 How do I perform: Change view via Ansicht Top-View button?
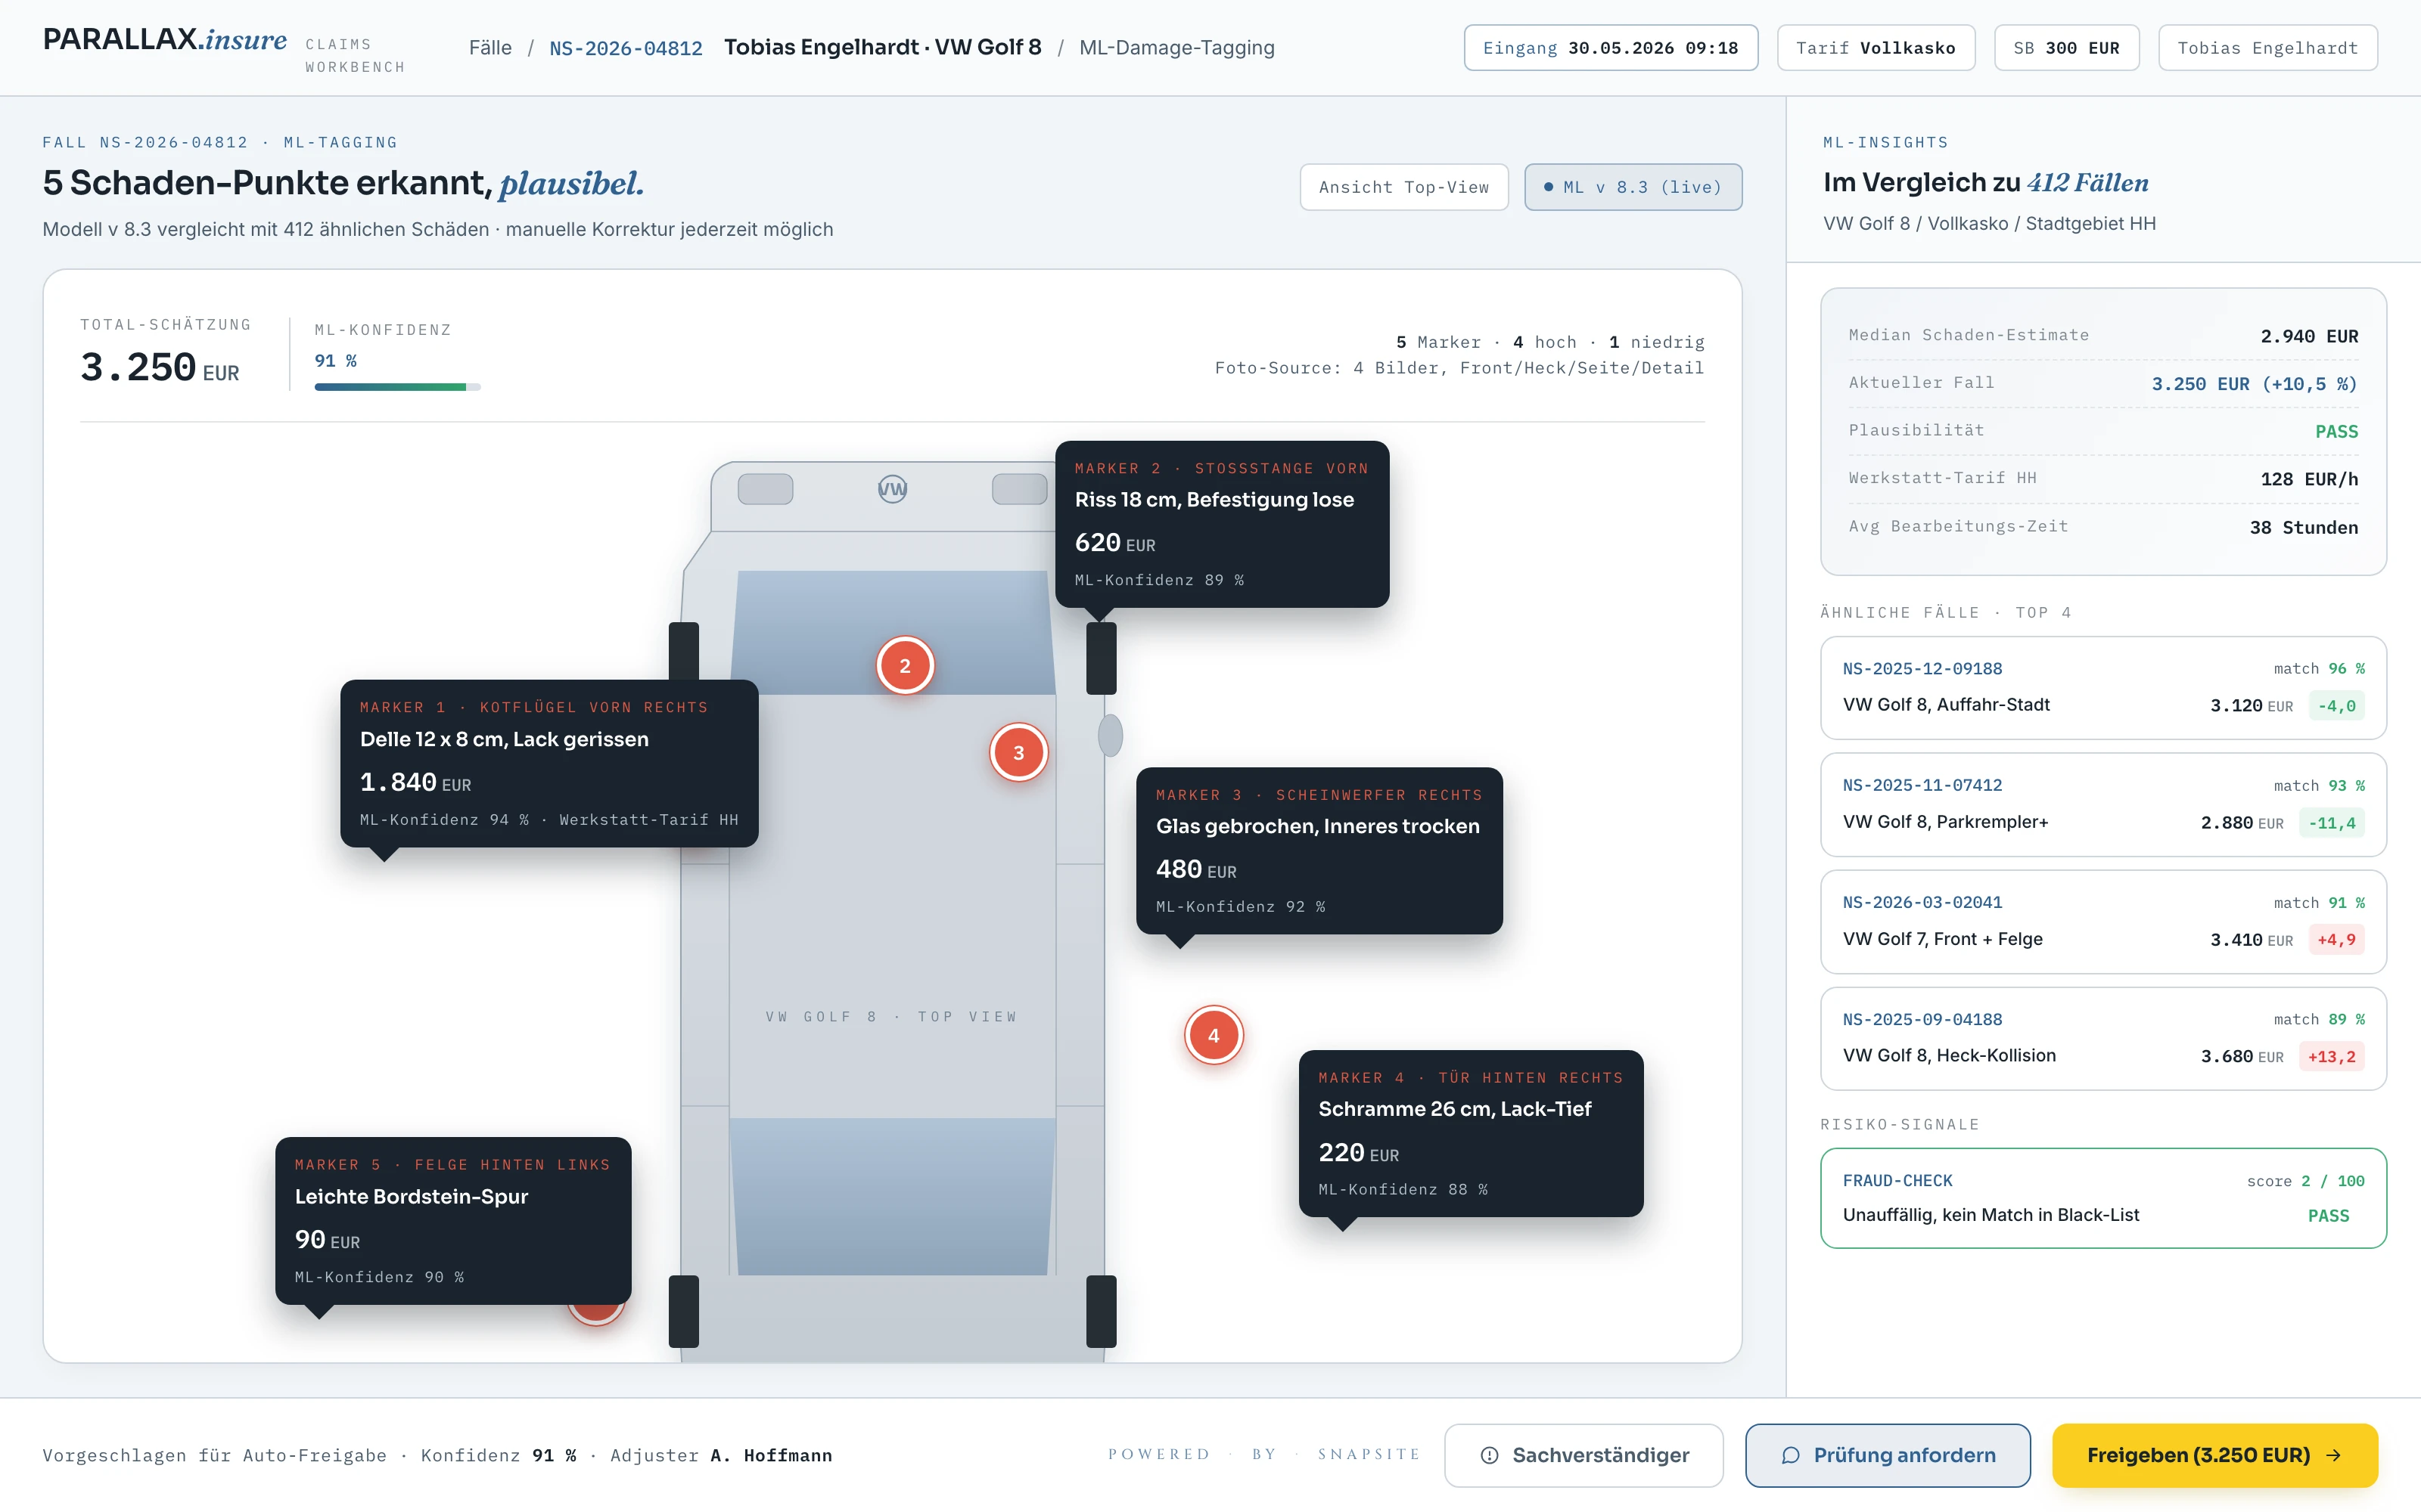(x=1403, y=187)
